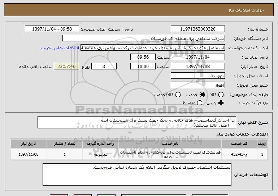This screenshot has height=196, width=278.
Task: Select جزیی as purchase process type
Action: pyautogui.click(x=221, y=103)
